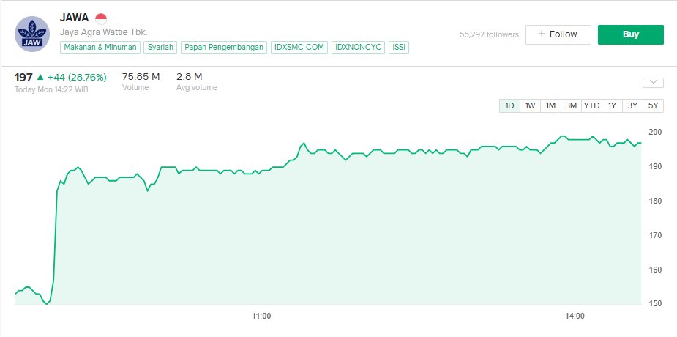Click the 150 price axis label

656,304
